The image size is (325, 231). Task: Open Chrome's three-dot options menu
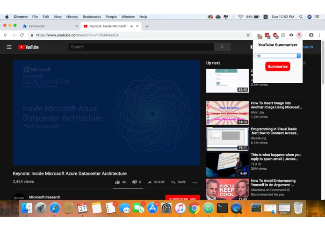(319, 35)
